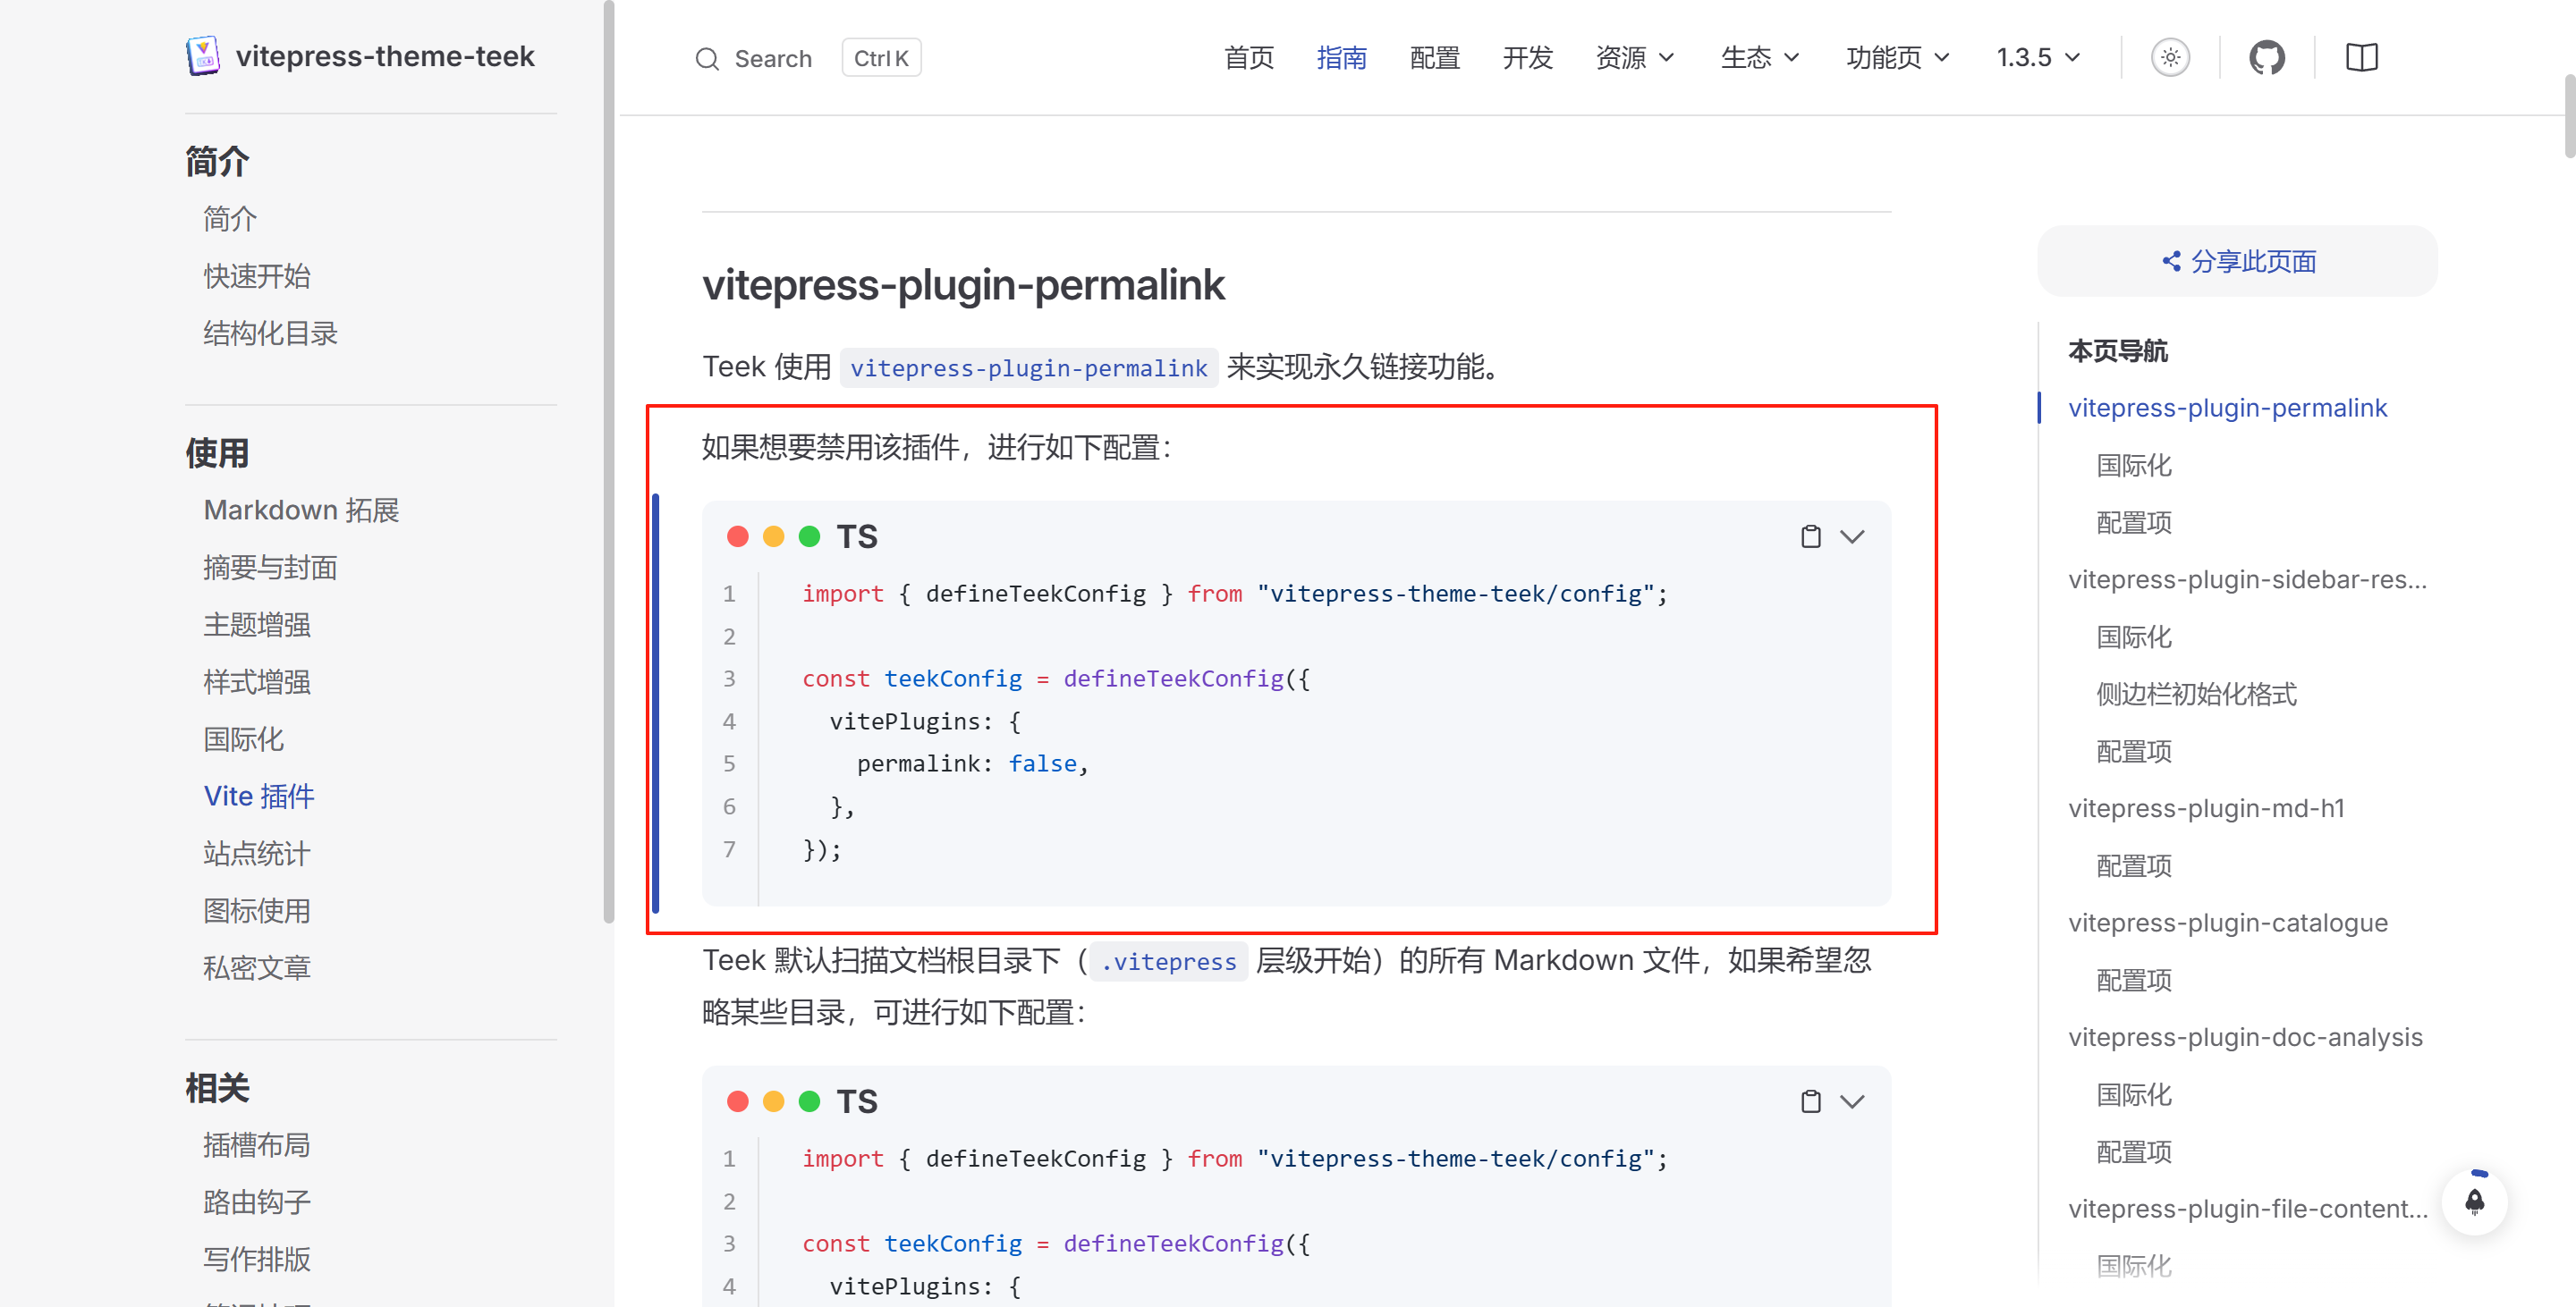Click inline code vitepress-plugin-permalink
The width and height of the screenshot is (2576, 1307).
pos(1028,367)
